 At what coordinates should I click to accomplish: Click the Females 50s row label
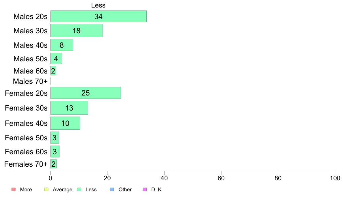[26, 138]
